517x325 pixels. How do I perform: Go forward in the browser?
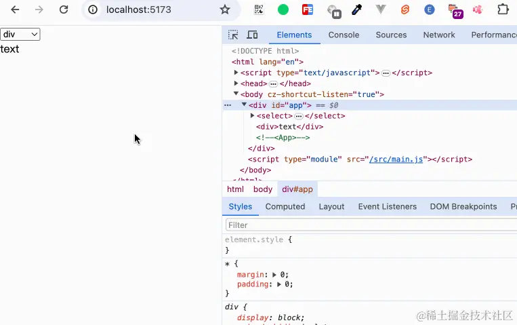39,9
